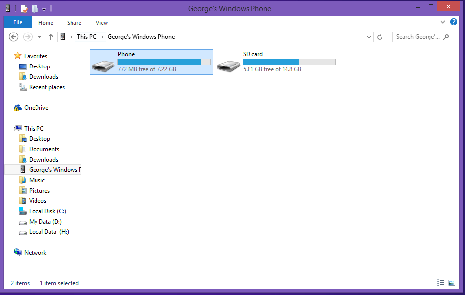Refresh the current folder view
This screenshot has width=465, height=295.
(x=380, y=37)
